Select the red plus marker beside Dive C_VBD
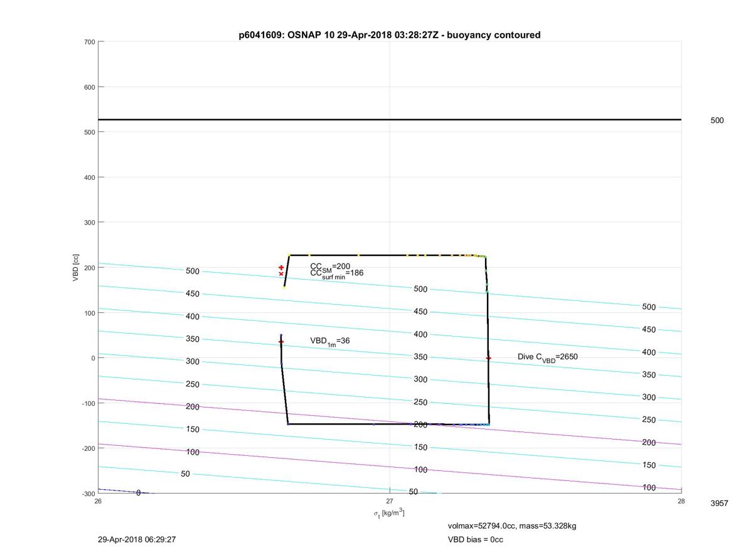This screenshot has width=753, height=555. 488,358
